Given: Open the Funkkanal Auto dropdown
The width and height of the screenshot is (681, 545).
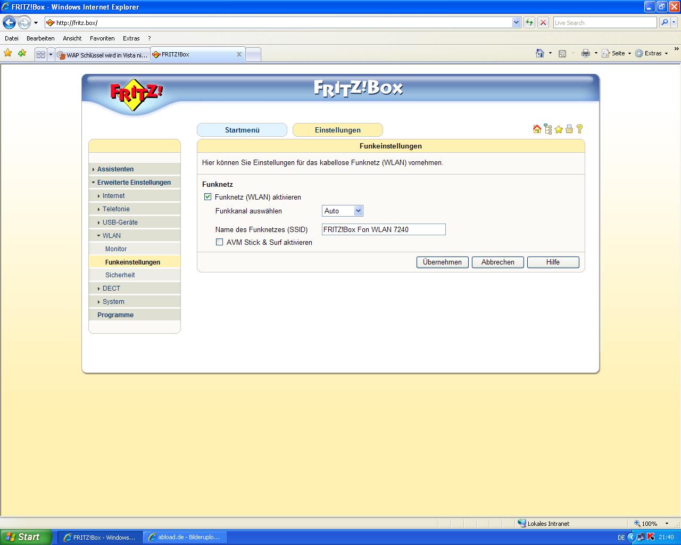Looking at the screenshot, I should coord(343,211).
